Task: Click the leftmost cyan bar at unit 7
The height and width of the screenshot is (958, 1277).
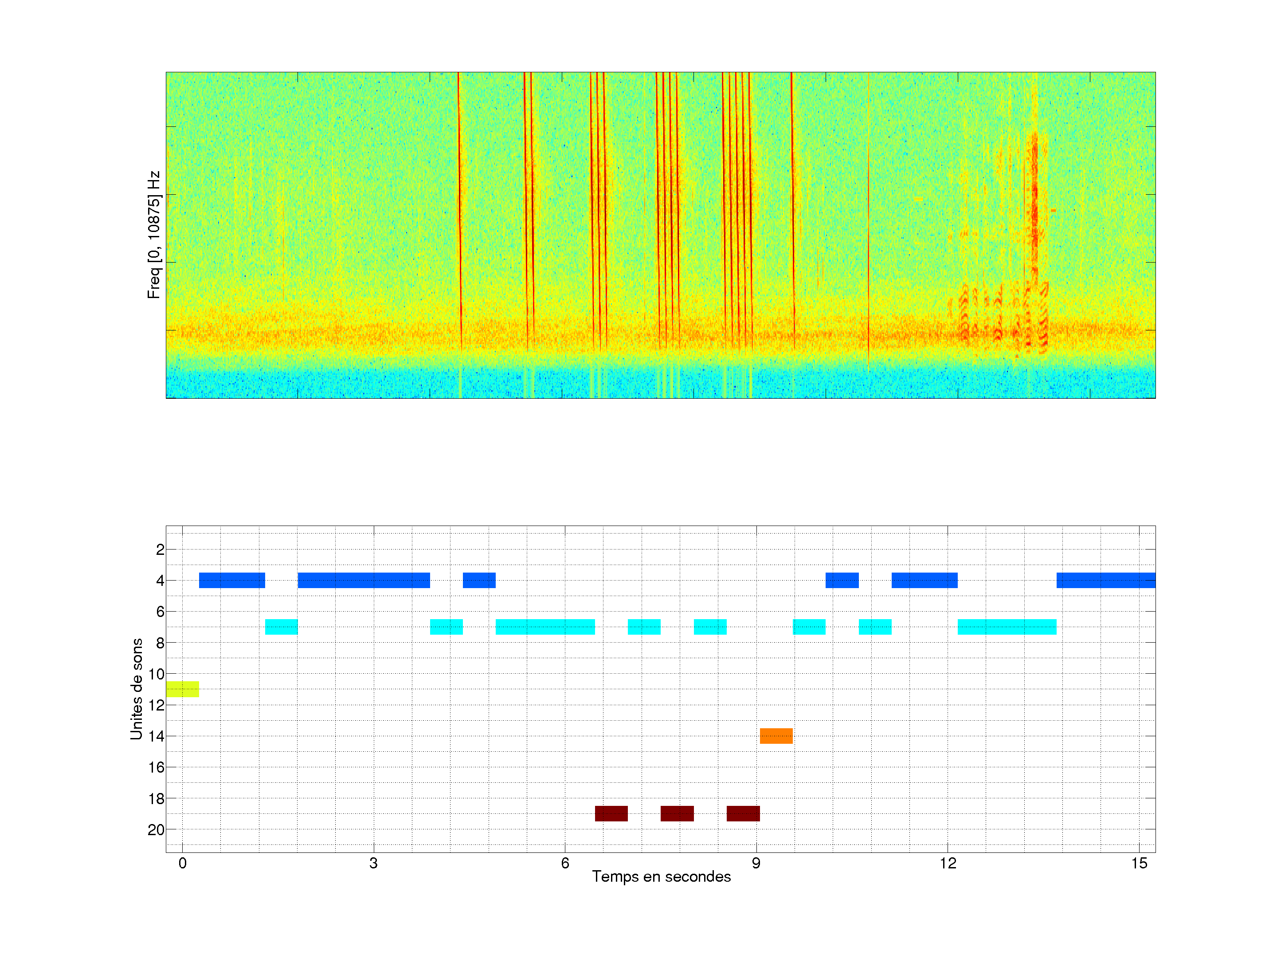Action: tap(281, 627)
